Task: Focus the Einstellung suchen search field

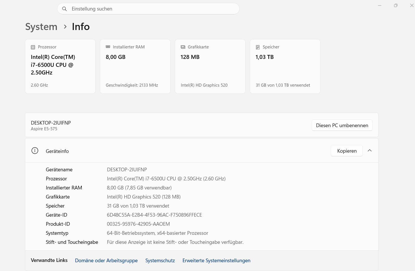Action: click(x=148, y=9)
